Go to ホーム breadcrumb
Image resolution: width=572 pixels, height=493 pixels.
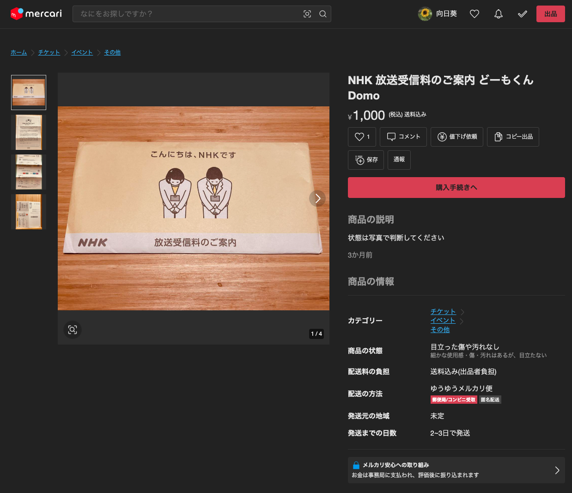tap(18, 52)
